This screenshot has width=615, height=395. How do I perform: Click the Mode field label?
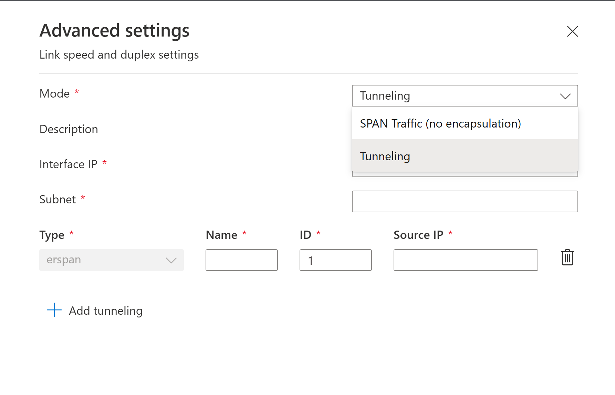point(55,94)
